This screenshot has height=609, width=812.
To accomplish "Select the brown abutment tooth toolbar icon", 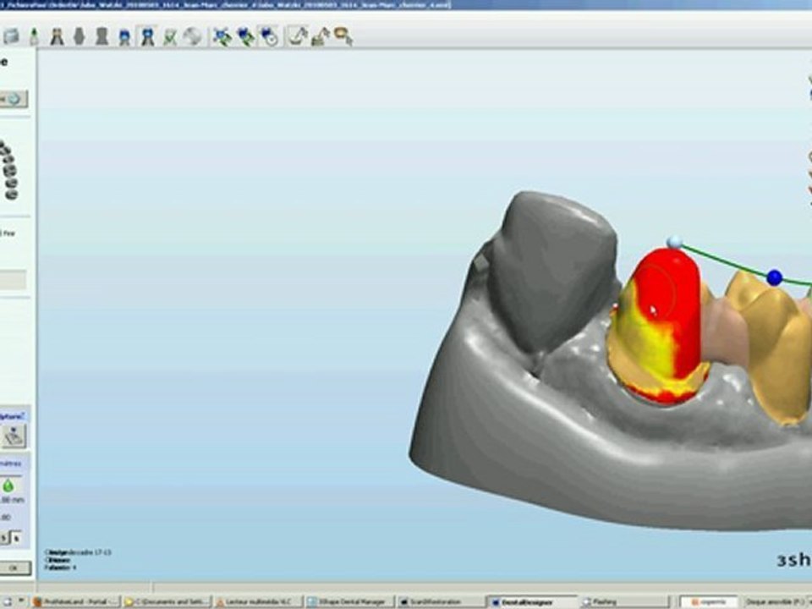I will pos(57,36).
